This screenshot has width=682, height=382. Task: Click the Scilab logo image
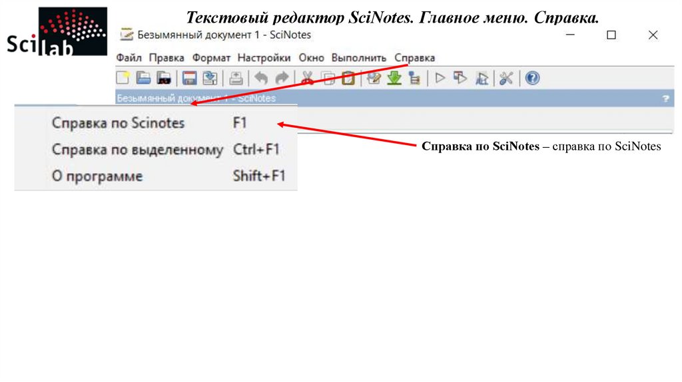(57, 31)
